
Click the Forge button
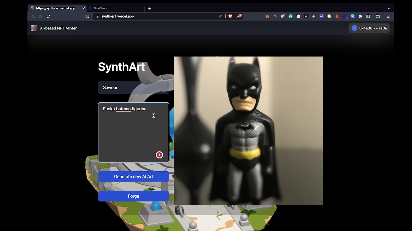tap(134, 196)
